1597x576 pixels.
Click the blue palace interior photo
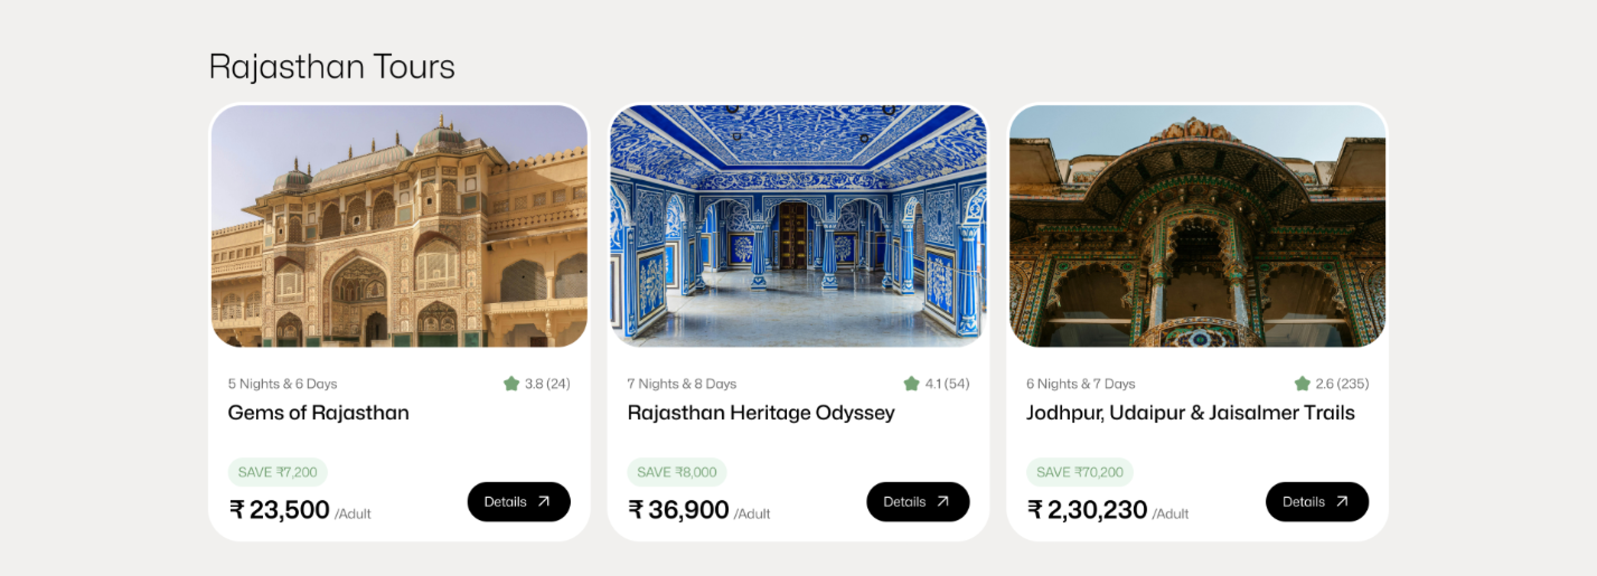point(798,226)
